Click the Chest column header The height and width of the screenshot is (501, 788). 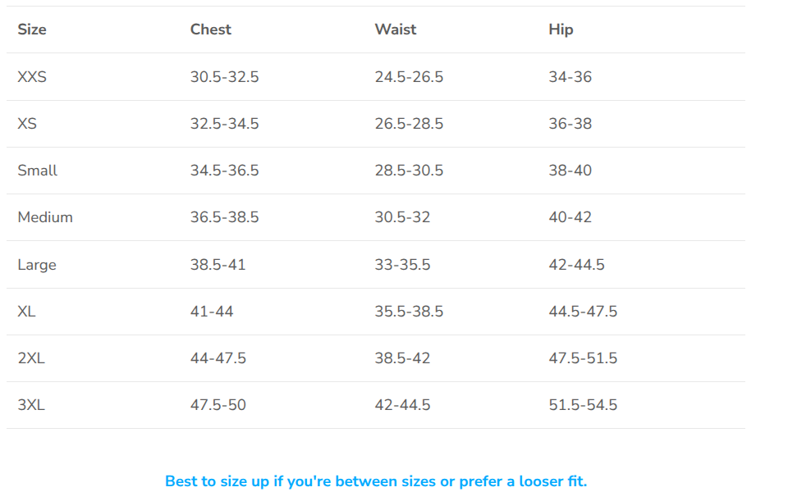211,30
